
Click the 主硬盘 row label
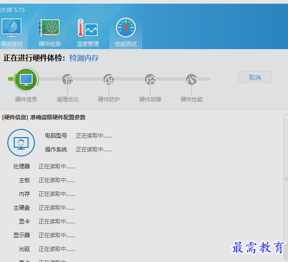[x=22, y=208]
